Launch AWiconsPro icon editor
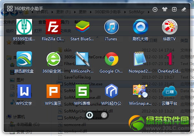The height and width of the screenshot is (136, 194). point(82,59)
